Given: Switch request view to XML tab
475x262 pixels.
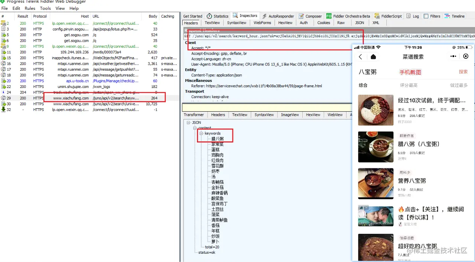Looking at the screenshot, I should (x=376, y=23).
